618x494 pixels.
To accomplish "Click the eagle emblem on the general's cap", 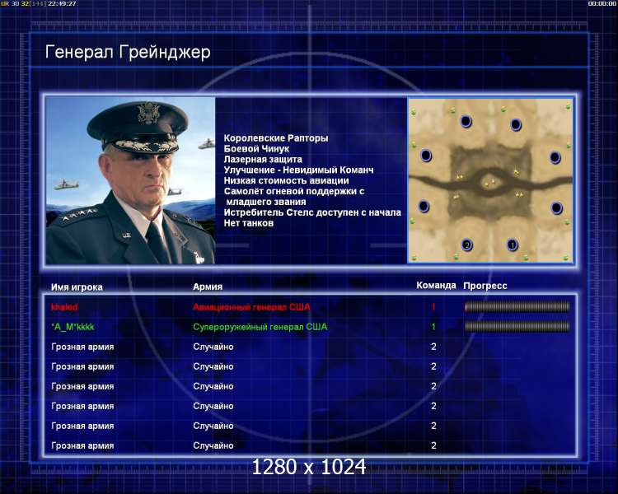I will pos(148,113).
